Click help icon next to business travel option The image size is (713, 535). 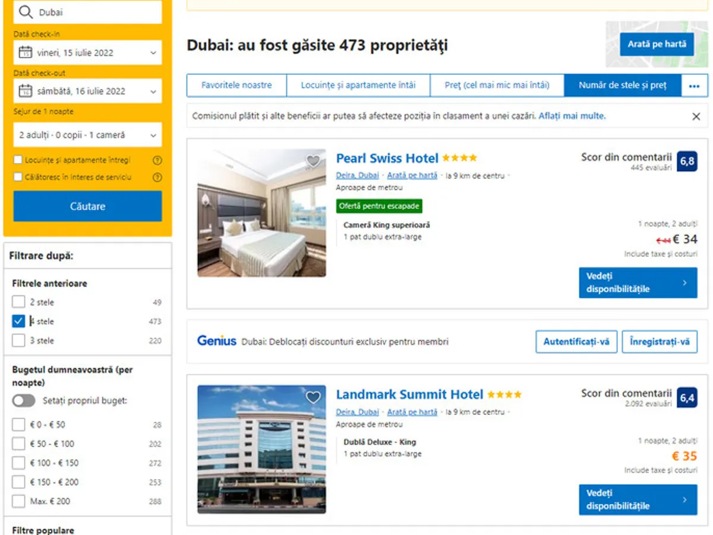pos(157,177)
